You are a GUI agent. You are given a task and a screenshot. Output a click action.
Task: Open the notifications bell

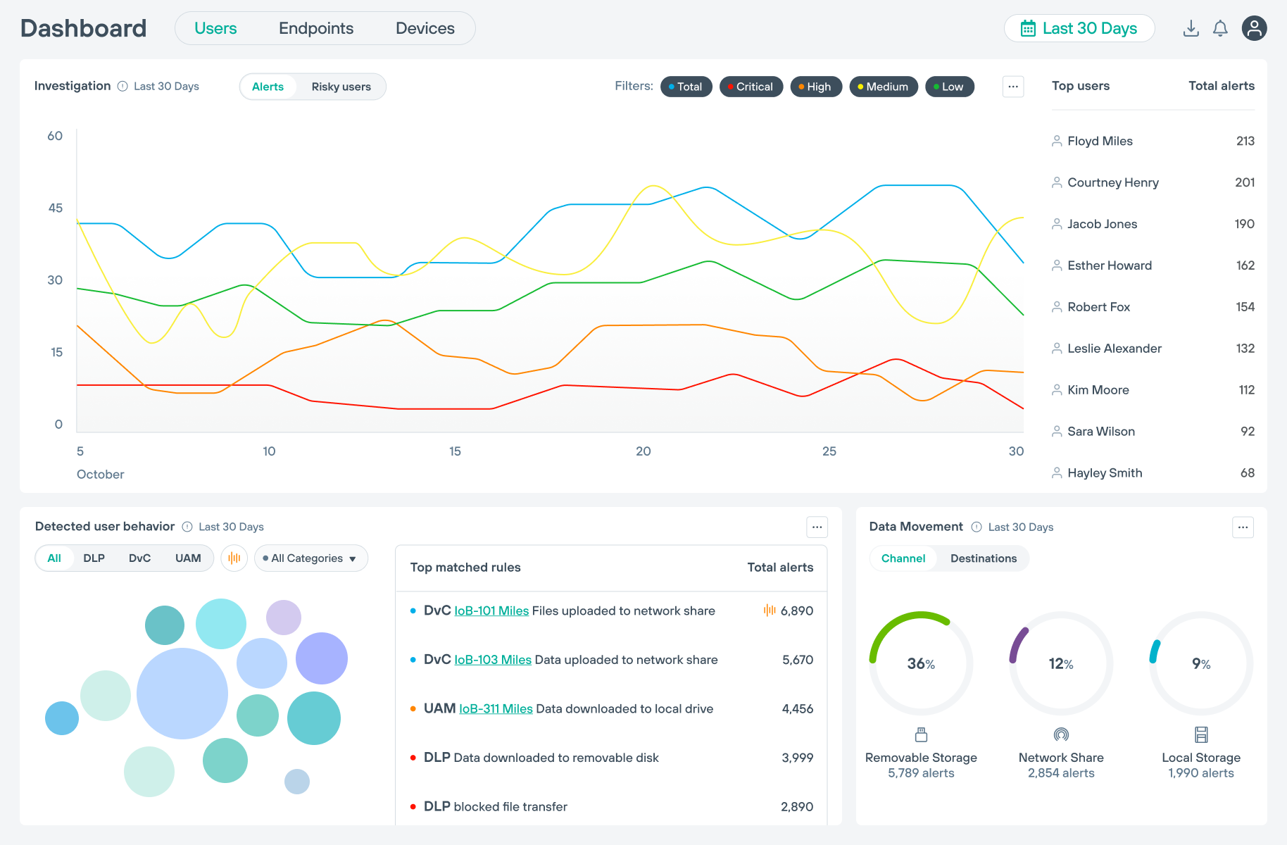(1220, 28)
